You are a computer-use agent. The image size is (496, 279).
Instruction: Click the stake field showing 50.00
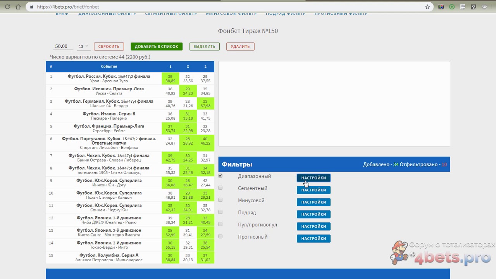click(x=63, y=46)
